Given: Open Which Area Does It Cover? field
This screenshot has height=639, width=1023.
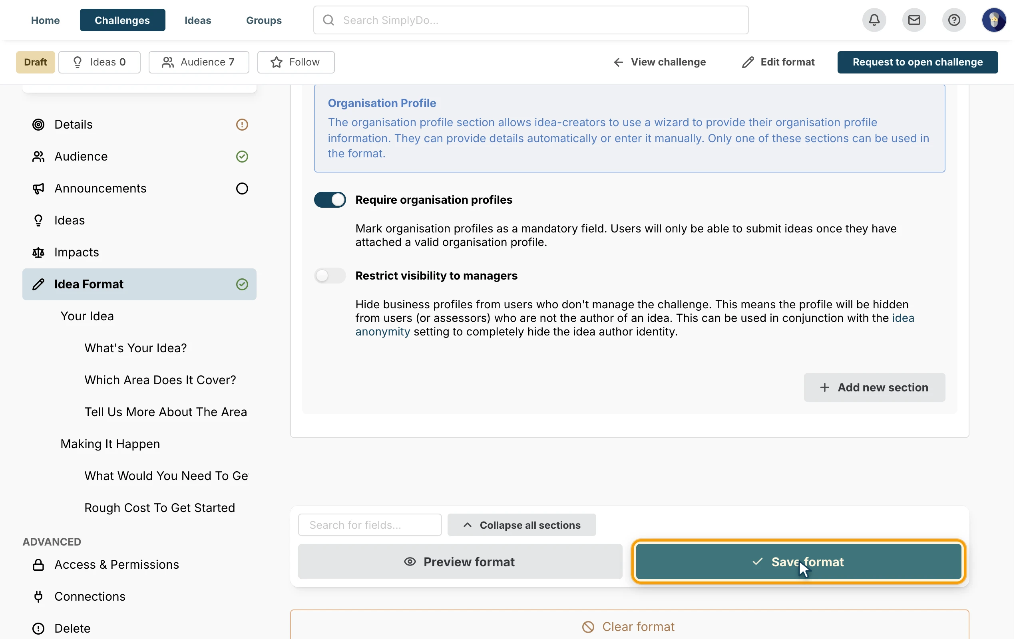Looking at the screenshot, I should [160, 380].
